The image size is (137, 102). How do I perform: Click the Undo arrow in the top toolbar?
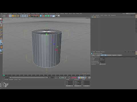click(2, 16)
